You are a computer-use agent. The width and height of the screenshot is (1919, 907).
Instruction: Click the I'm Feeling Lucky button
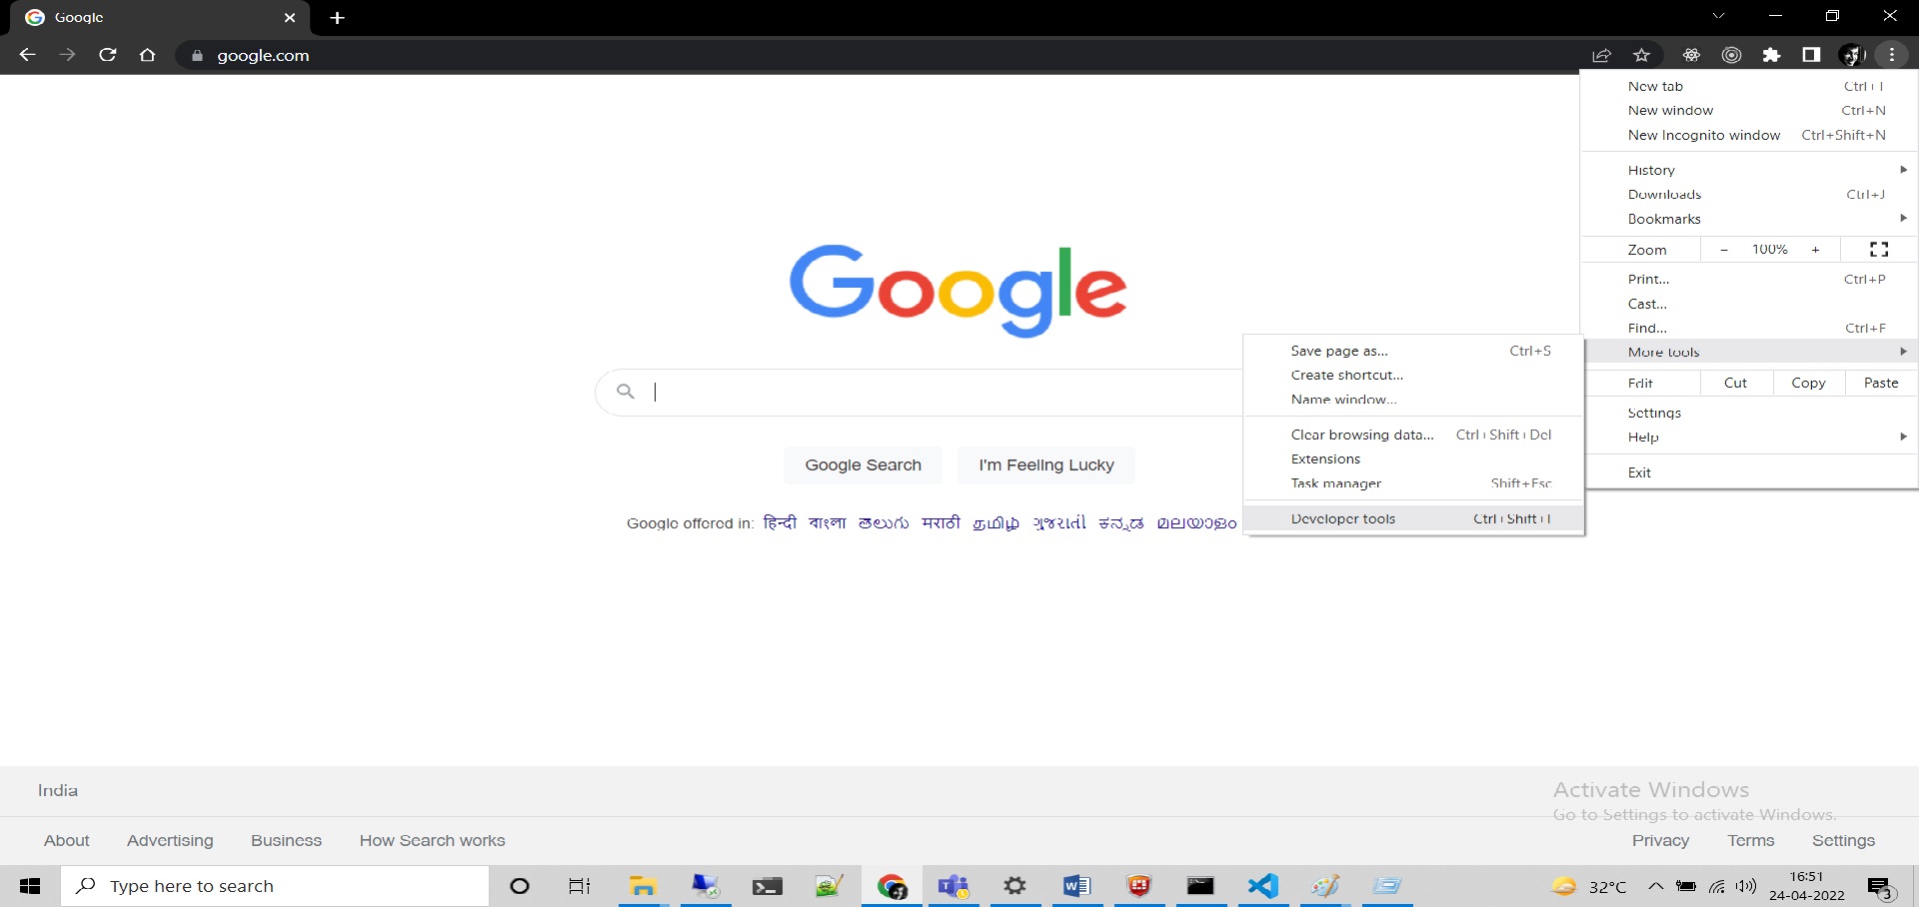[1046, 464]
